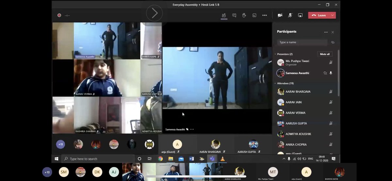The height and width of the screenshot is (181, 392).
Task: Open the conversation chat icon
Action: pyautogui.click(x=234, y=15)
